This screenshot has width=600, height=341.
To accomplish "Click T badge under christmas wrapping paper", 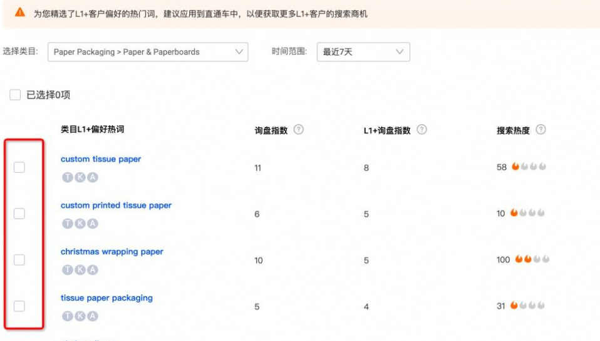I will (68, 270).
